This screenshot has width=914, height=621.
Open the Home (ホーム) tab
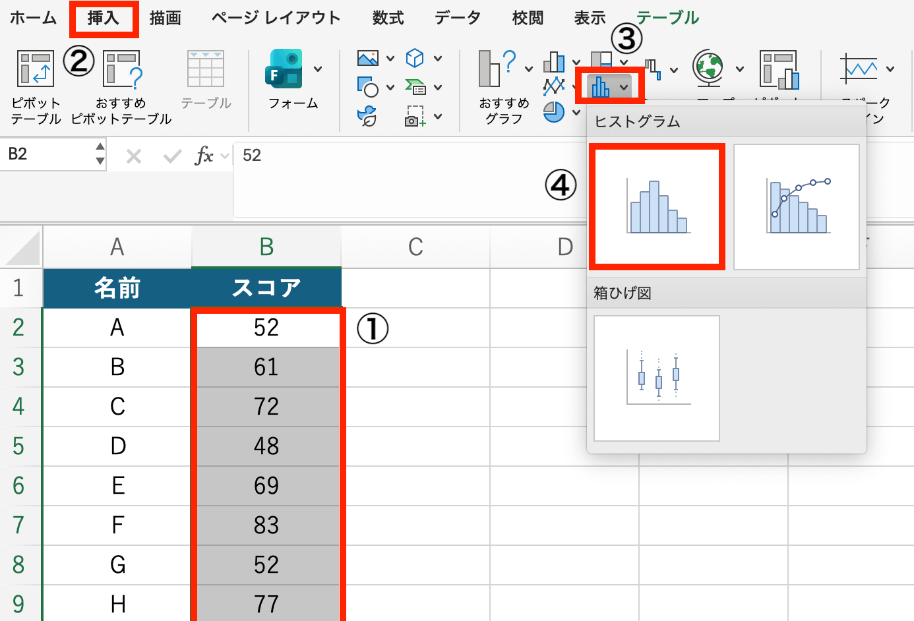(x=33, y=18)
